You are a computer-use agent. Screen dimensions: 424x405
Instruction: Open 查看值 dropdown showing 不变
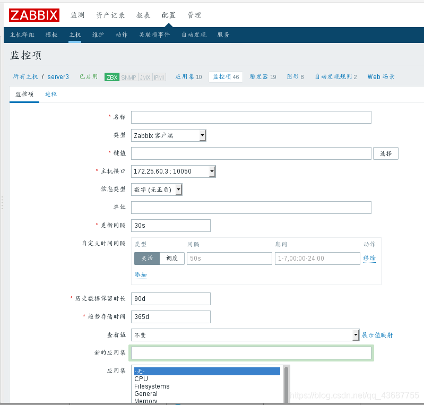[245, 335]
